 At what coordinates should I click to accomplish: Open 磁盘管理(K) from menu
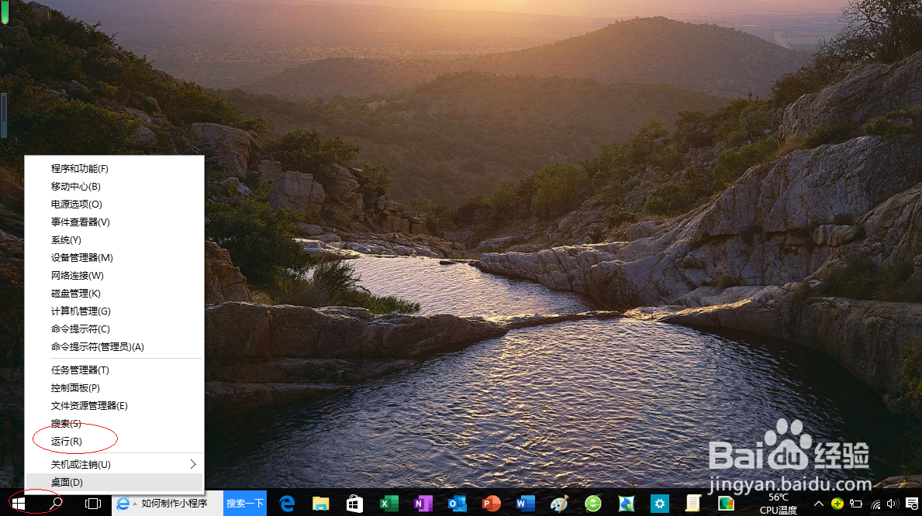[x=115, y=294]
